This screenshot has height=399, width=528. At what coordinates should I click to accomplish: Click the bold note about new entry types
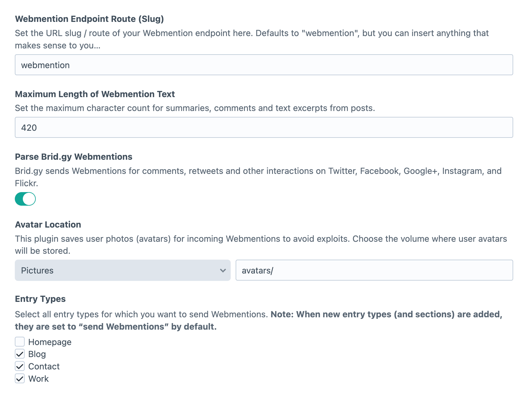point(386,315)
